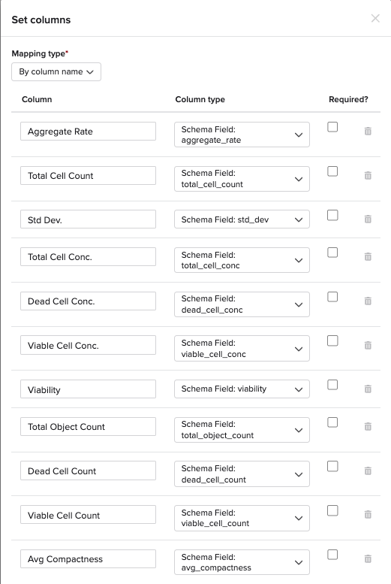Close the Set columns dialog
The width and height of the screenshot is (391, 584).
(x=375, y=18)
